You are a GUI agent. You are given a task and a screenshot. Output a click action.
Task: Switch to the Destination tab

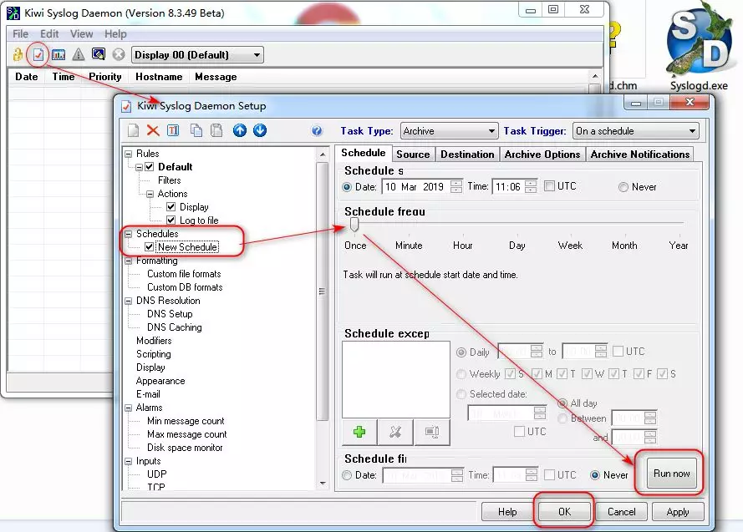[467, 155]
